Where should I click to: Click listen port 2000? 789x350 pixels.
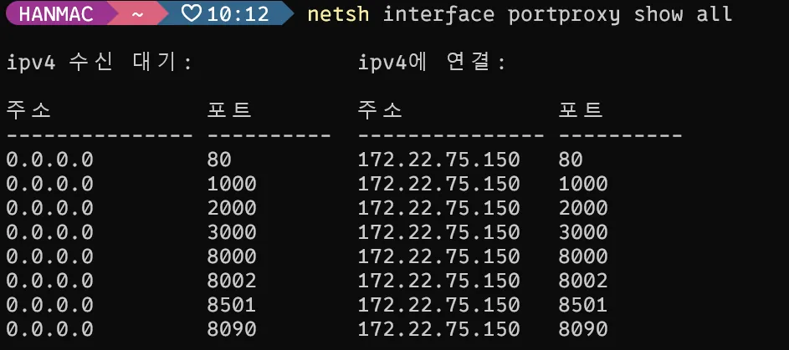[232, 208]
